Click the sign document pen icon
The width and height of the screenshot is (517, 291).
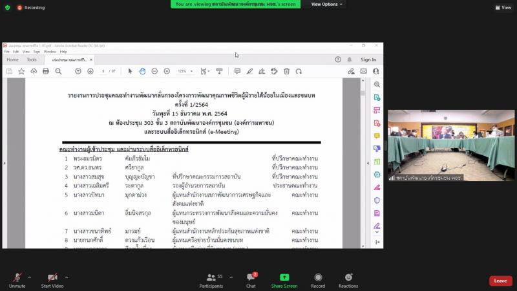click(262, 71)
